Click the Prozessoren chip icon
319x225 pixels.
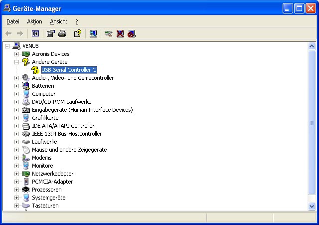26,190
